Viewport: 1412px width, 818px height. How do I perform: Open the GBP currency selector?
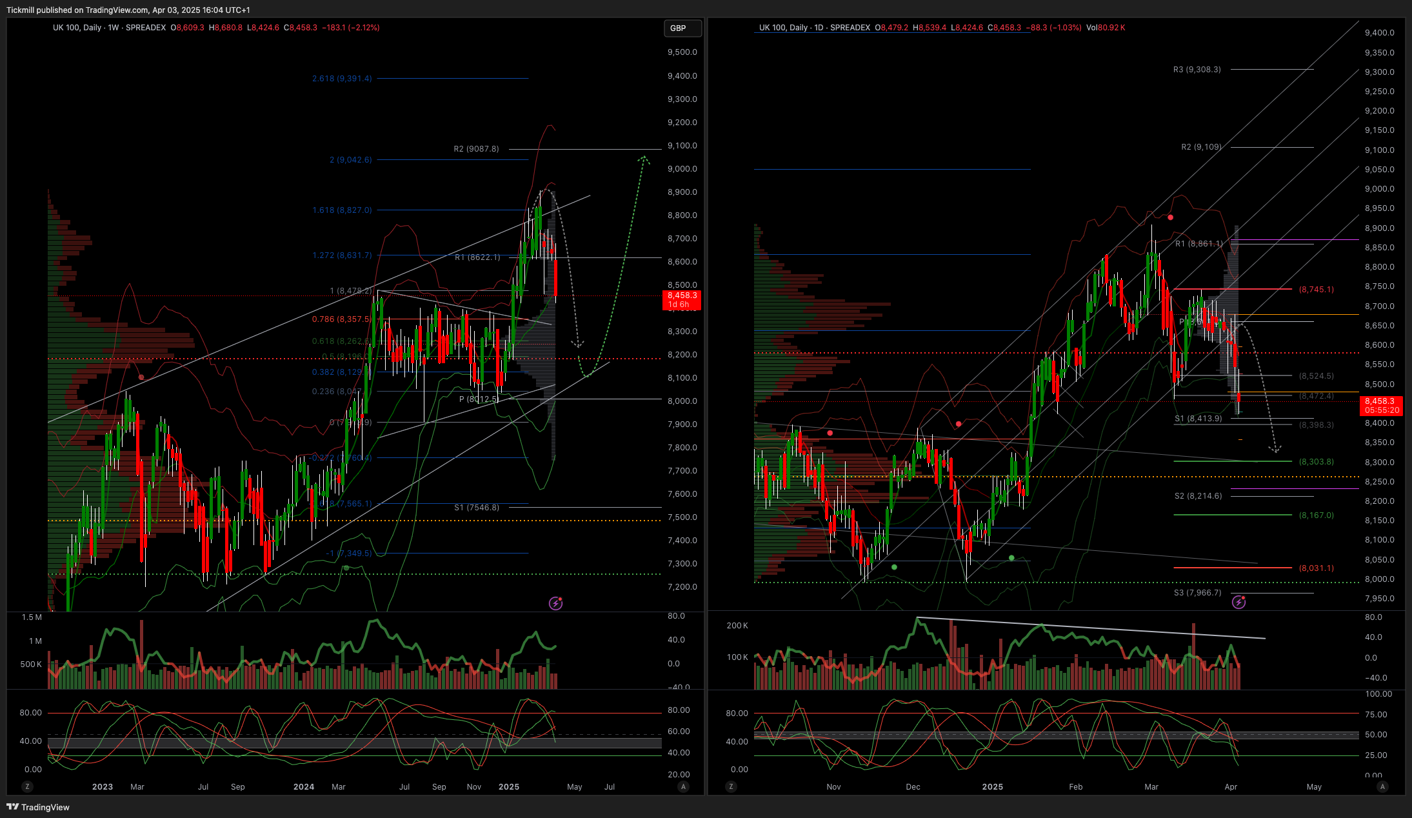[x=682, y=28]
